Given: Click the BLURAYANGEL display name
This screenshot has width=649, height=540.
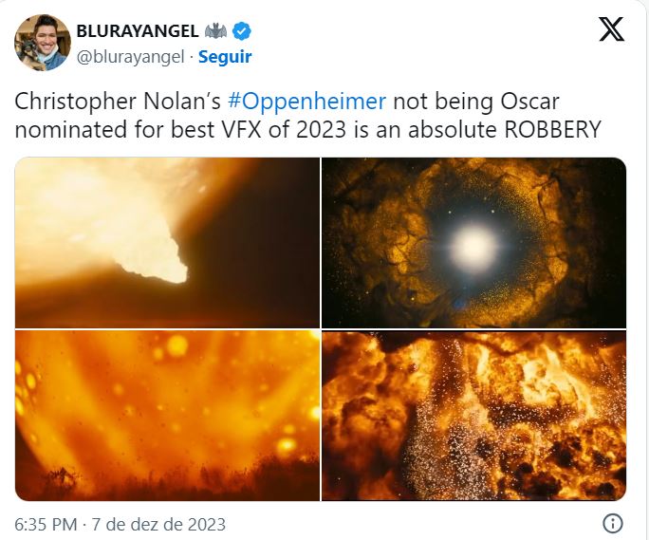Looking at the screenshot, I should (x=138, y=31).
